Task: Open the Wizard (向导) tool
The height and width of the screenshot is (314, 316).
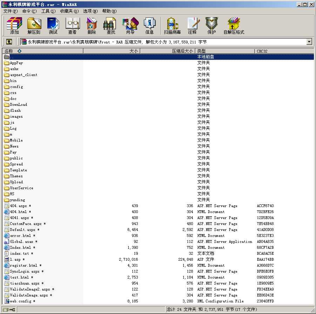Action: pos(130,26)
